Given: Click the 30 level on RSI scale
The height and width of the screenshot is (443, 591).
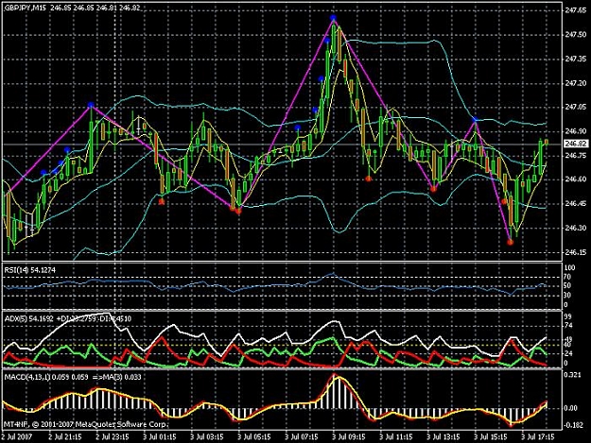Looking at the screenshot, I should 568,296.
